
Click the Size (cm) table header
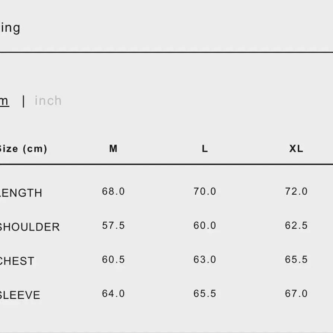click(23, 149)
